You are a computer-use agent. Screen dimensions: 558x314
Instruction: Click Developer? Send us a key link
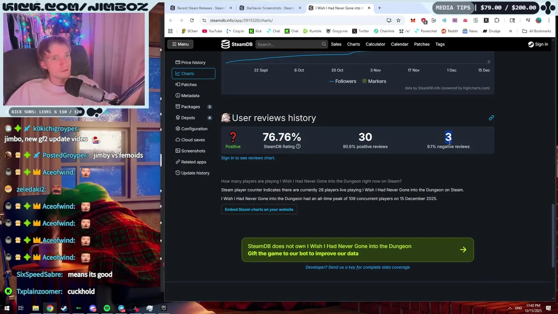tap(357, 267)
